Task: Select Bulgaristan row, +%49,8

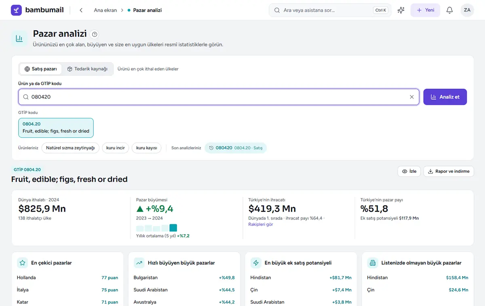Action: coord(184,278)
